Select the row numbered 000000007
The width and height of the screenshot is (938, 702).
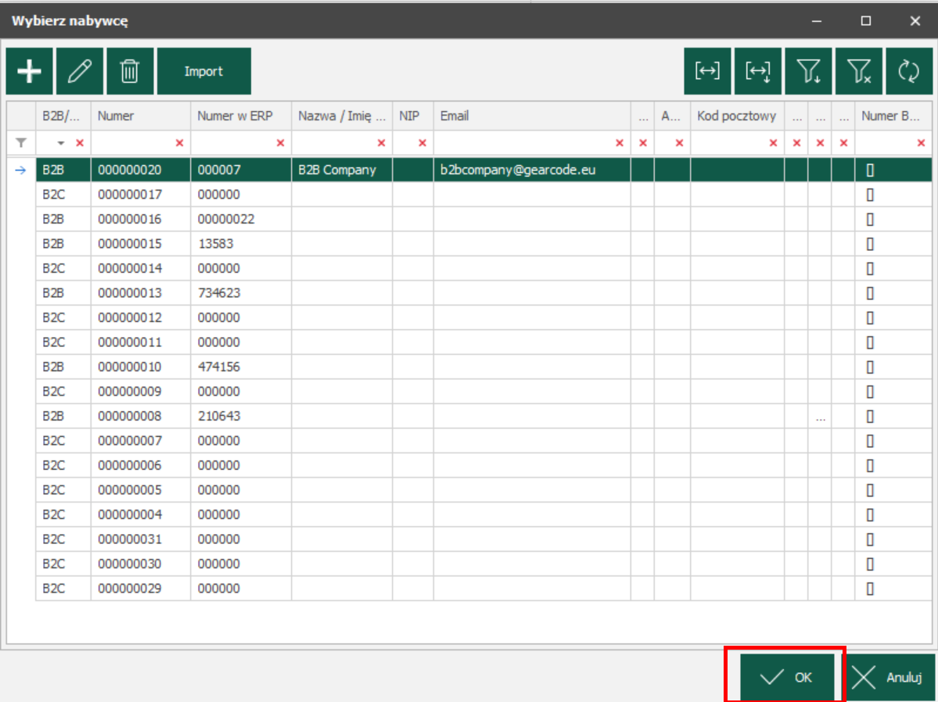point(483,441)
